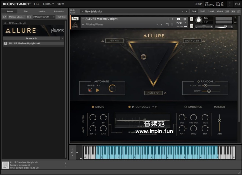
Task: Select the next multi rack preset arrow
Action: click(186, 11)
